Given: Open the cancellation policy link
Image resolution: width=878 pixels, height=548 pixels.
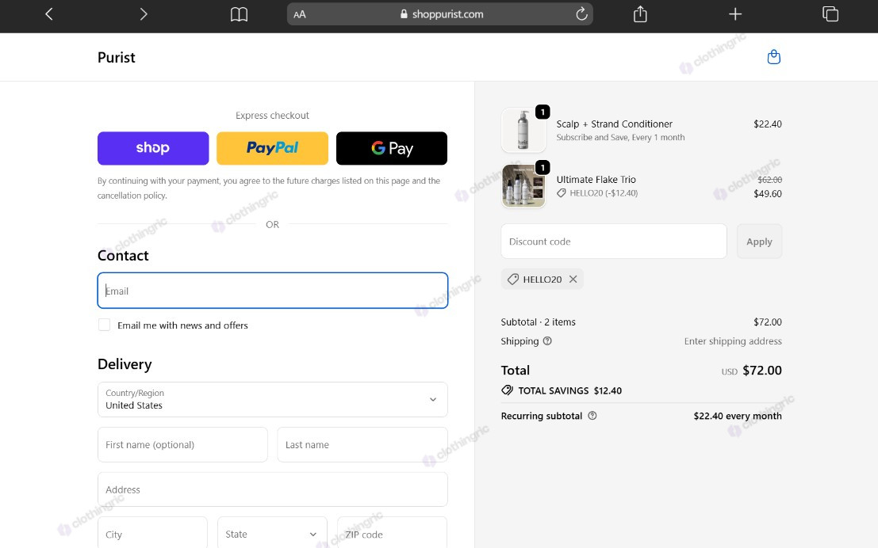Looking at the screenshot, I should coord(132,196).
